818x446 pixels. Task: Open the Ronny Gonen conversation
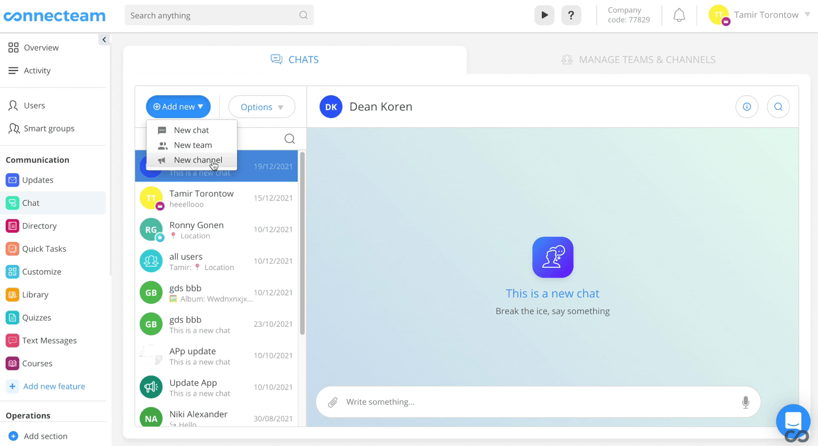[x=216, y=230]
